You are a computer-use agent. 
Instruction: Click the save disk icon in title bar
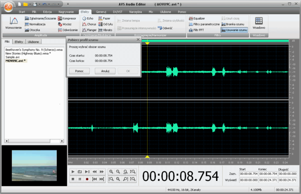coord(35,4)
